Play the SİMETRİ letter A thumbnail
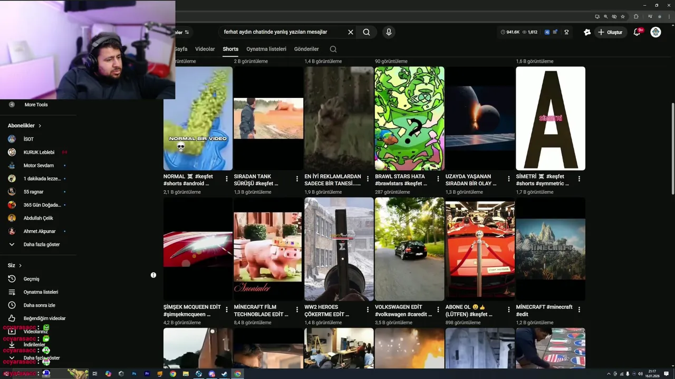This screenshot has width=675, height=379. (x=551, y=118)
